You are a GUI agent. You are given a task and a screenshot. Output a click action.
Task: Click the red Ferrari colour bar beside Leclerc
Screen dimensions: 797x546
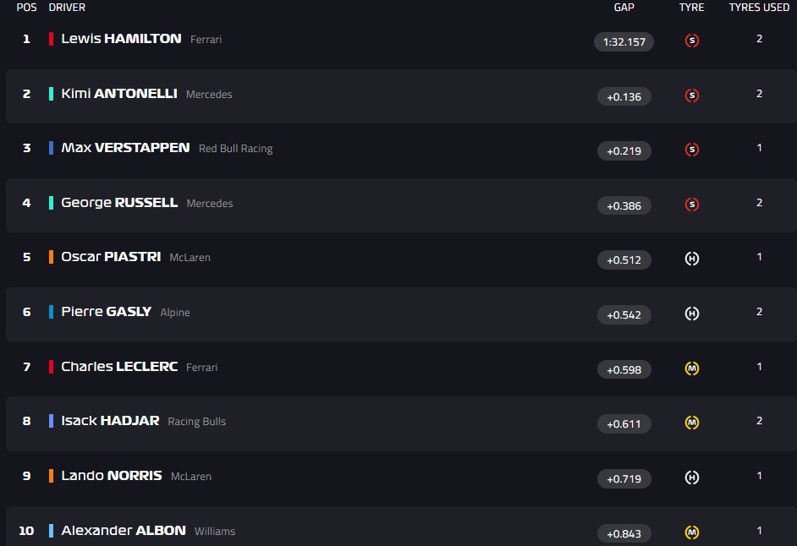pyautogui.click(x=52, y=368)
